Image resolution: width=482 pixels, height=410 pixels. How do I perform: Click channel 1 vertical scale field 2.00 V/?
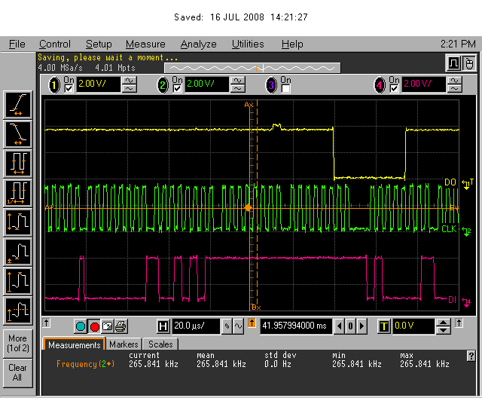99,84
